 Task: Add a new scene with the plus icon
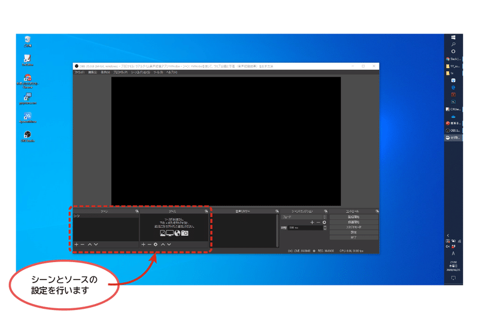pyautogui.click(x=77, y=245)
